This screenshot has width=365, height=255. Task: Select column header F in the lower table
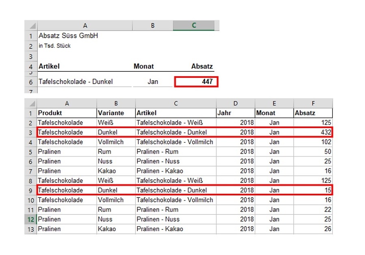point(313,103)
